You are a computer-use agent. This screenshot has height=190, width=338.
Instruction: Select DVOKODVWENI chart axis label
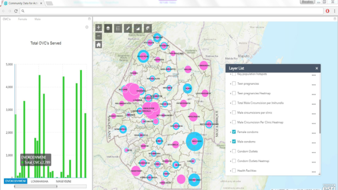click(x=15, y=181)
